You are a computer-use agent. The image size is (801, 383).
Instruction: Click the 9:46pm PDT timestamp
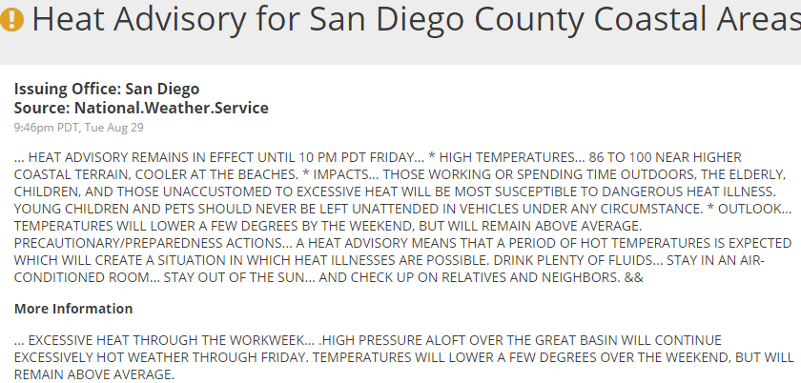pos(79,127)
